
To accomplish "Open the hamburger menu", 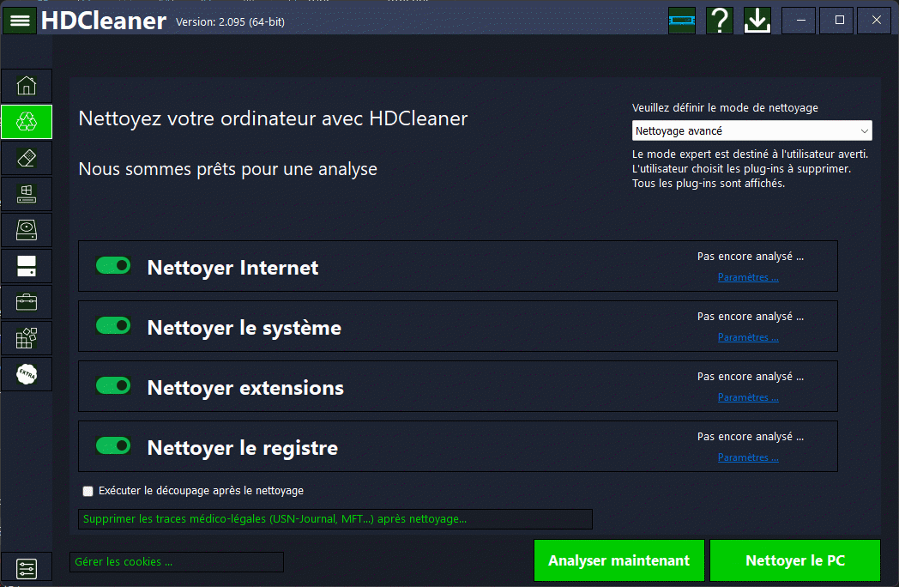I will click(20, 21).
